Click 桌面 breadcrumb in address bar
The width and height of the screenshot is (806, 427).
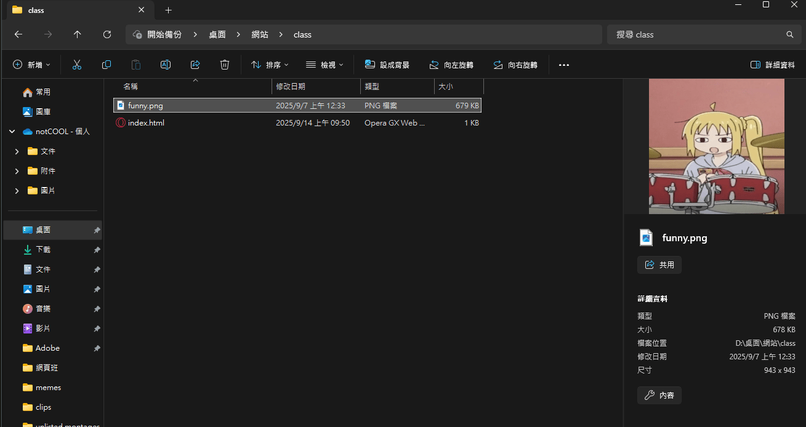pos(217,34)
